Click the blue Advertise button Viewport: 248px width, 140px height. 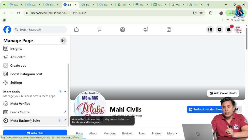click(x=35, y=133)
